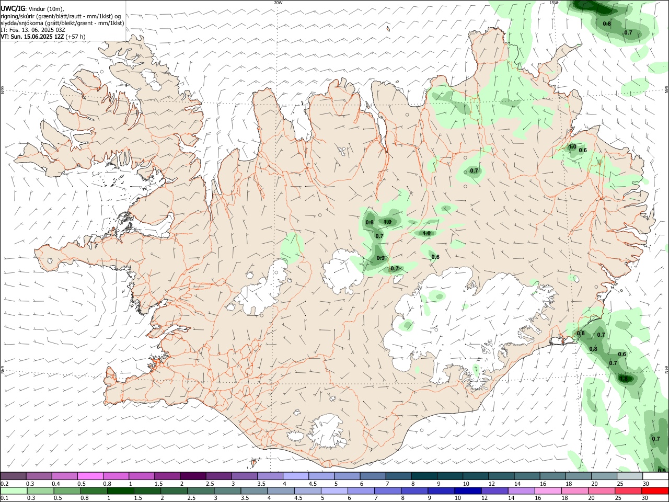Select the "IT: Fös. 13. 06. 2025 03Z" line
The height and width of the screenshot is (502, 669).
[x=33, y=30]
